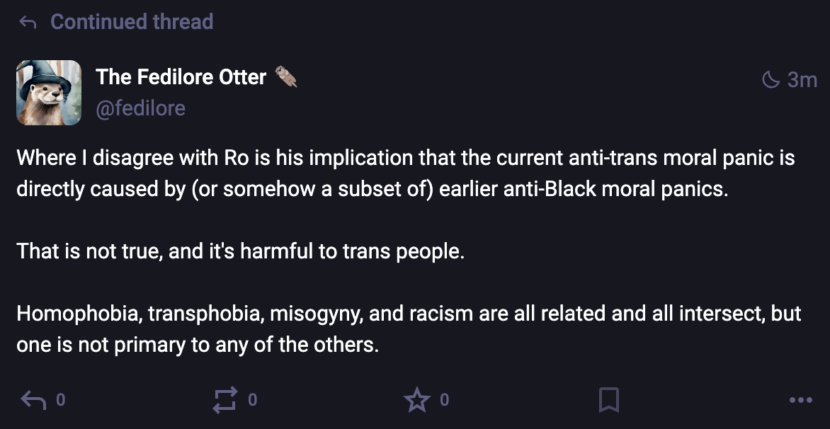Viewport: 830px width, 429px height.
Task: Open The Fedilore Otter profile name
Action: 181,76
